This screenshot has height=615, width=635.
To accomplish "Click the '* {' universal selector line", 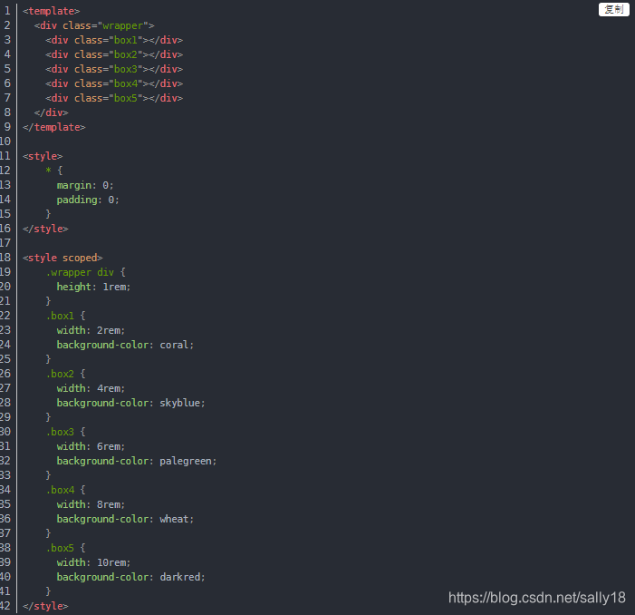I will click(54, 171).
